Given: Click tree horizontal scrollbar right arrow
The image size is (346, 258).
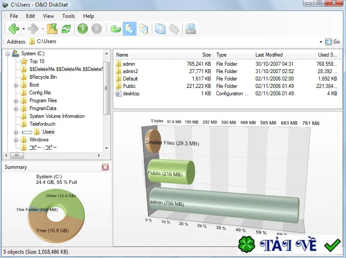Looking at the screenshot, I should pos(99,155).
